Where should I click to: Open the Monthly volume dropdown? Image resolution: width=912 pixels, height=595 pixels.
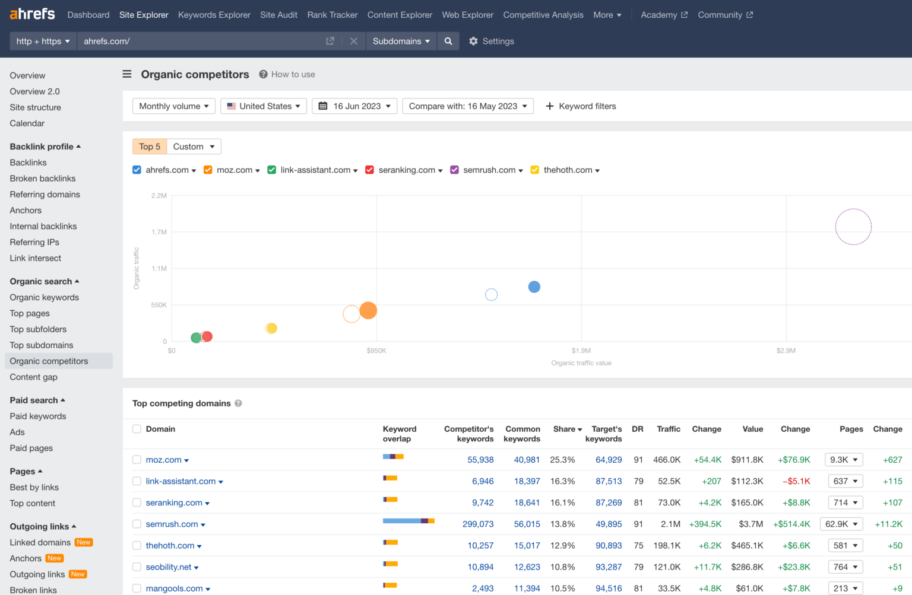tap(173, 106)
